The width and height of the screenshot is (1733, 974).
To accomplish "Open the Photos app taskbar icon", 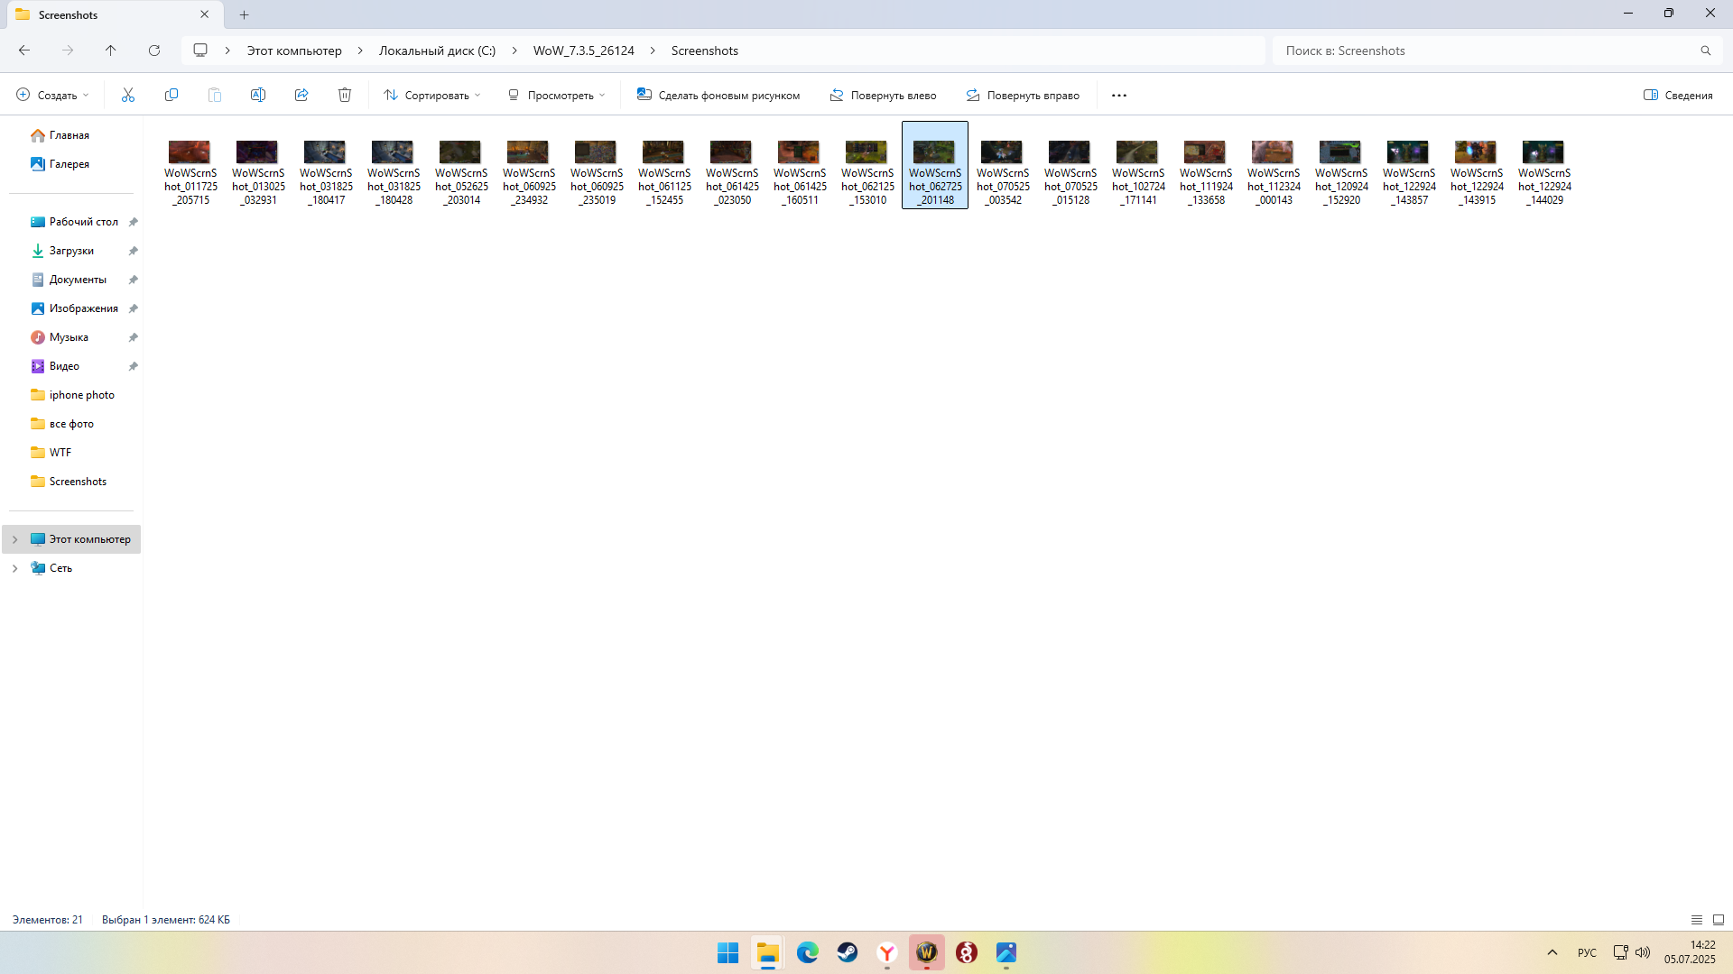I will (x=1006, y=952).
